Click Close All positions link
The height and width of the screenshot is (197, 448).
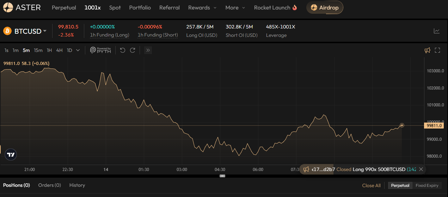click(x=371, y=185)
